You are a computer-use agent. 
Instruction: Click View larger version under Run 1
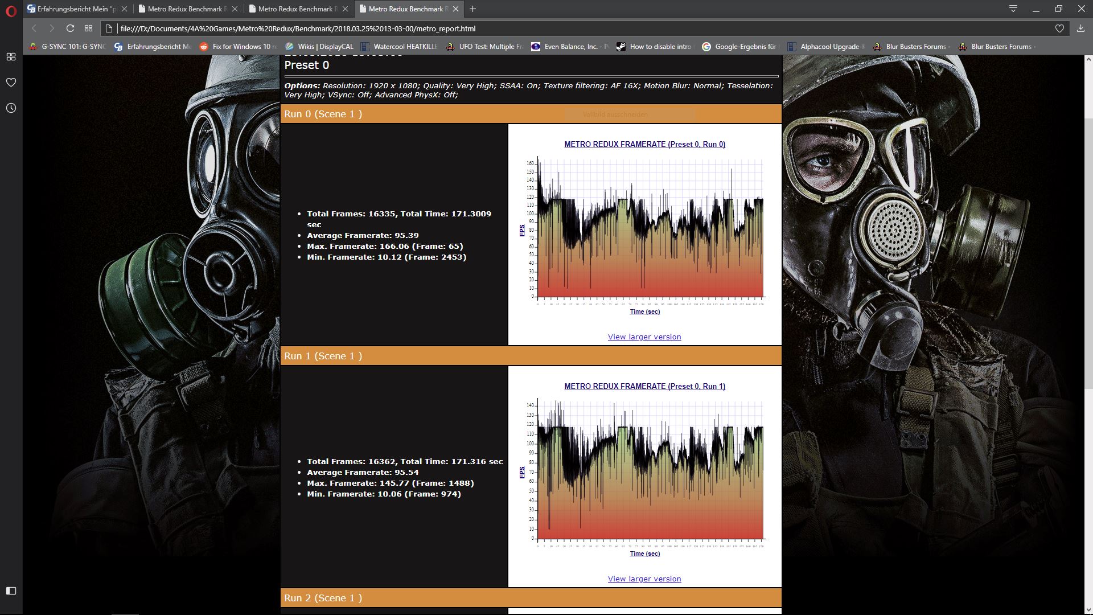pyautogui.click(x=644, y=579)
